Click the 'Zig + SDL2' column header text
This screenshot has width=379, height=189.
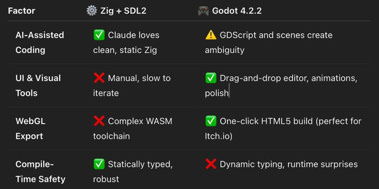123,11
